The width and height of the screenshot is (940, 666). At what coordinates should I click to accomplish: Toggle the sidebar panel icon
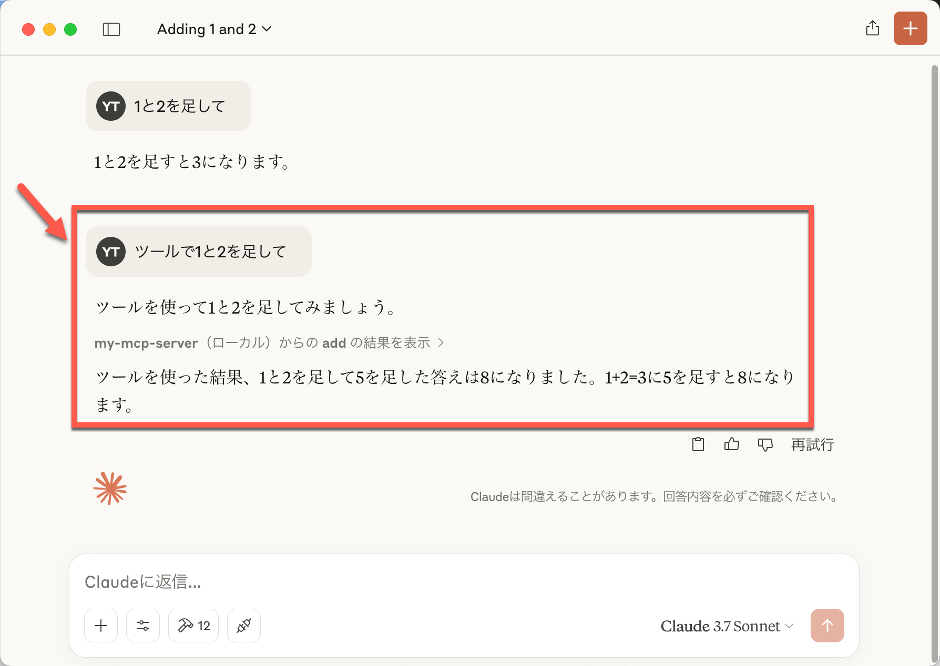111,29
